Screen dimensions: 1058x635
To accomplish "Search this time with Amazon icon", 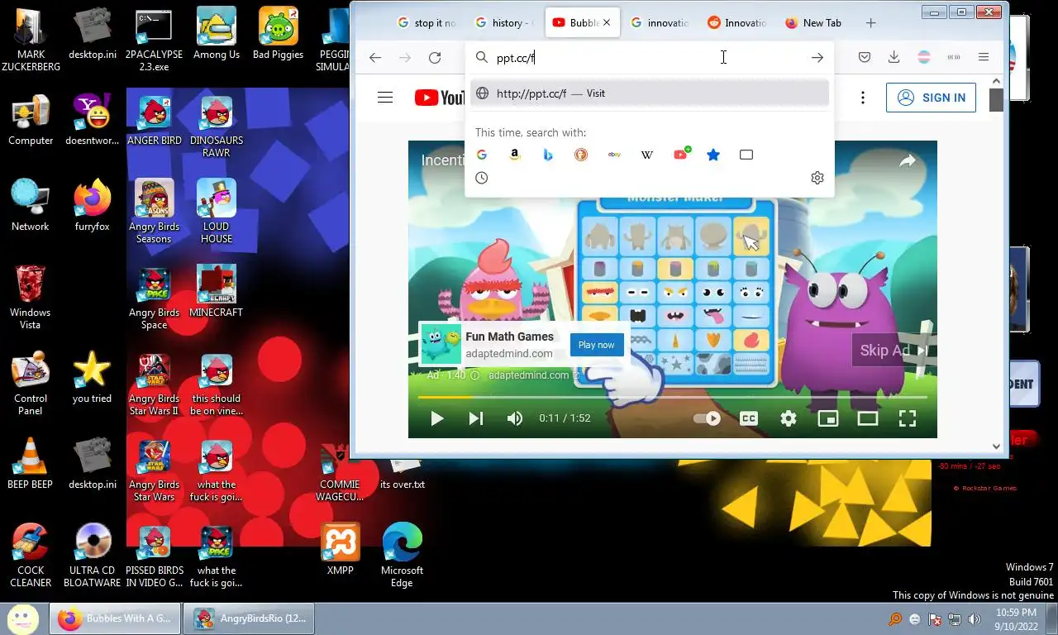I will point(515,155).
